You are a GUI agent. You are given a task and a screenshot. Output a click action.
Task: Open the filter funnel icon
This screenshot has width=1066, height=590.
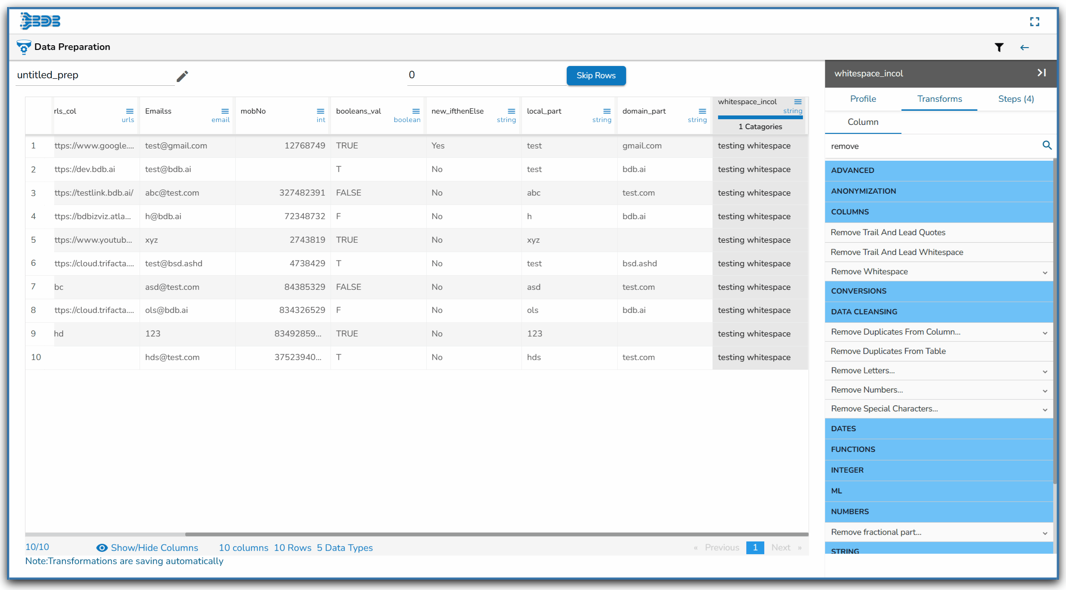(999, 47)
